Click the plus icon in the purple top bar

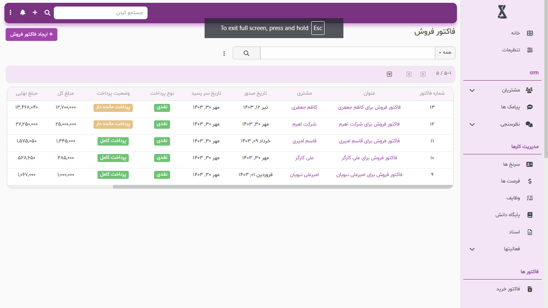pyautogui.click(x=35, y=12)
